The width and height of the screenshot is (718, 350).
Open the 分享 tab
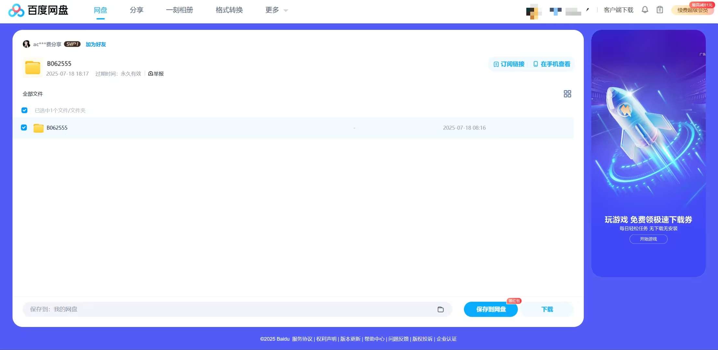[136, 10]
